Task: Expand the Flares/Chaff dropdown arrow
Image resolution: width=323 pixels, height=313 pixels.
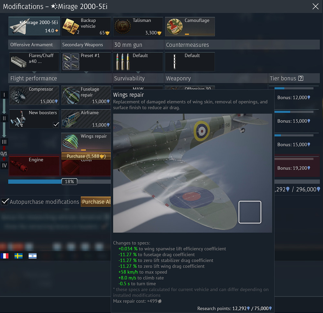Action: (x=34, y=72)
